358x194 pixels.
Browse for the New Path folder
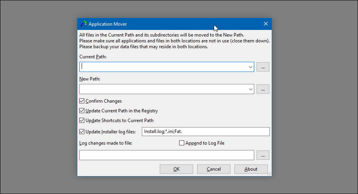(x=263, y=89)
